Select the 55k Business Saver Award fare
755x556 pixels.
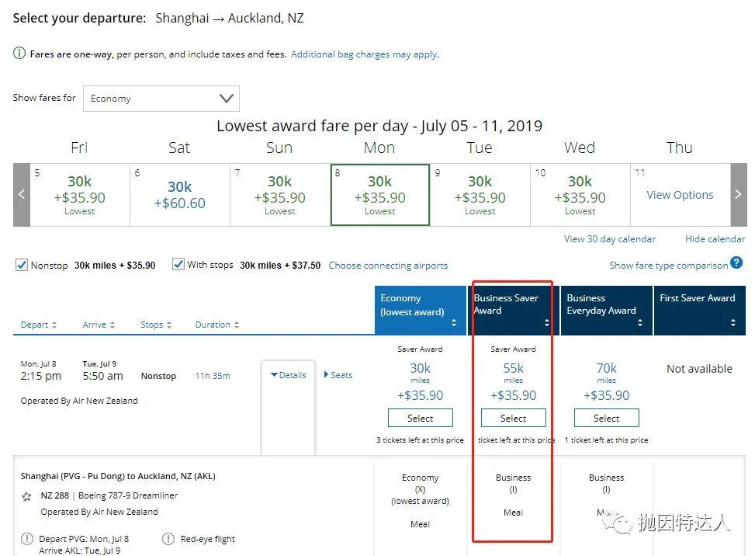513,418
